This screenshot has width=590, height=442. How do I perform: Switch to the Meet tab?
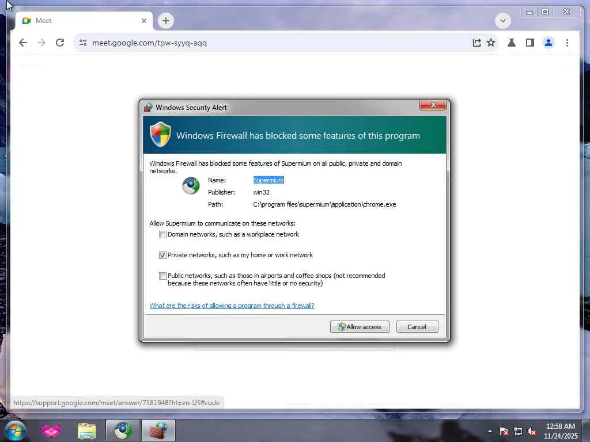(x=84, y=21)
